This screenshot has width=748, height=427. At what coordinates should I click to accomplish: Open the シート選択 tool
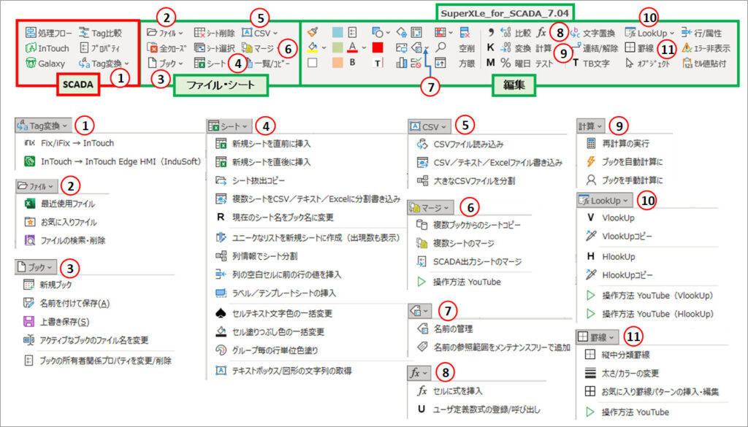(x=214, y=48)
